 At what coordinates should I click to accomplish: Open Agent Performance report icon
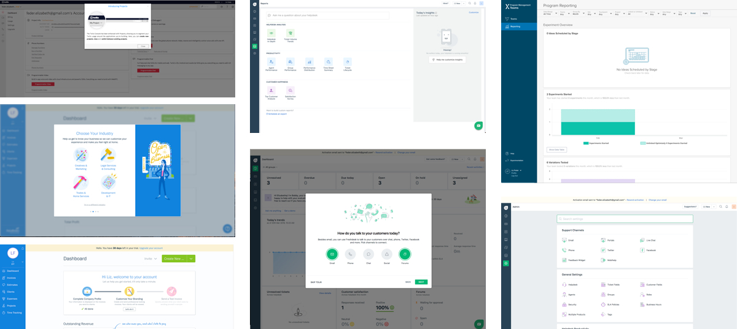(x=271, y=61)
